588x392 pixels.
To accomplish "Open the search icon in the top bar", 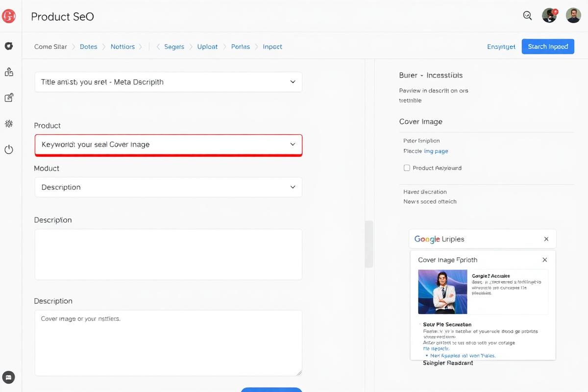I will (x=527, y=16).
